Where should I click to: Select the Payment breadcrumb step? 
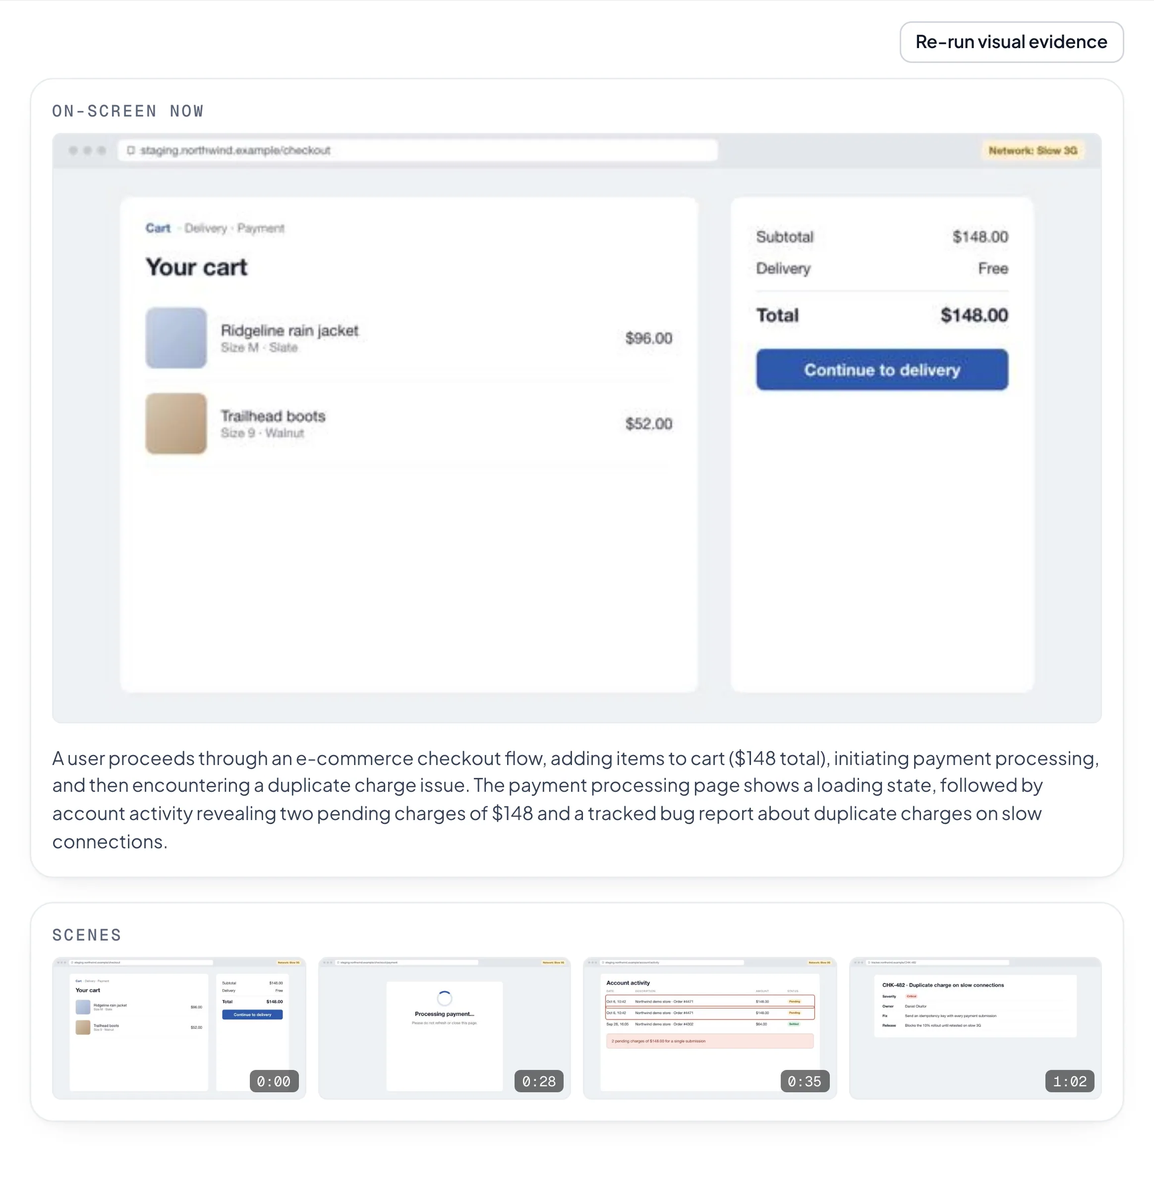tap(261, 228)
